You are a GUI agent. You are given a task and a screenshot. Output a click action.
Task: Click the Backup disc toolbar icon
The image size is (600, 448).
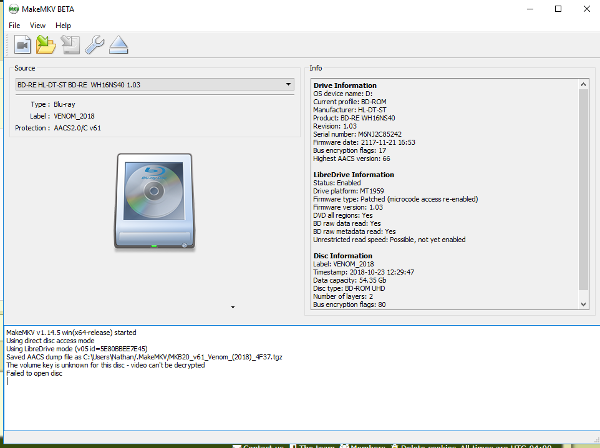(70, 45)
